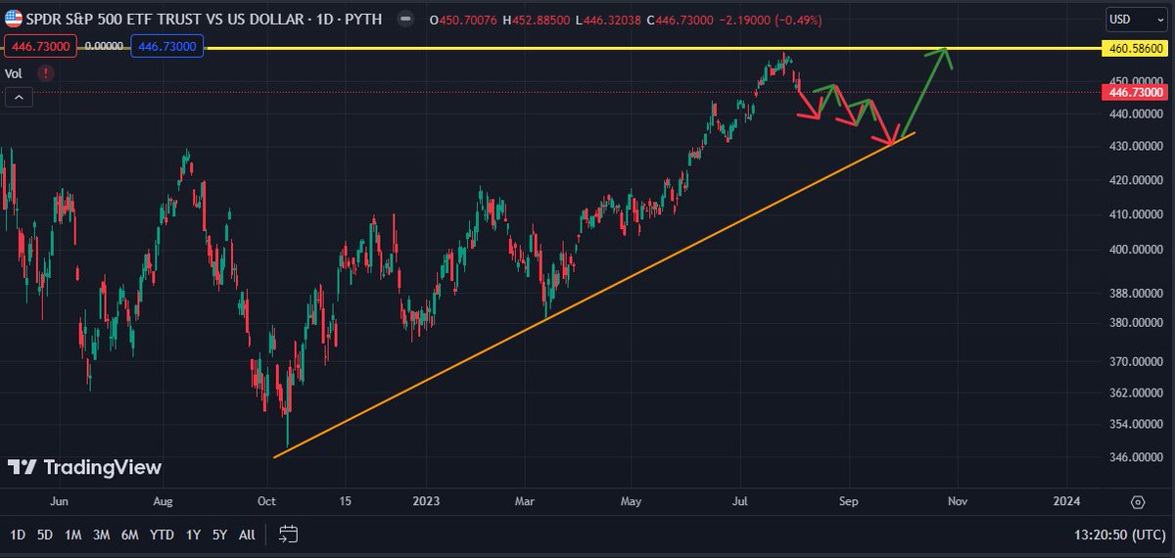Open the market status indicator beside PYTH

pos(404,18)
